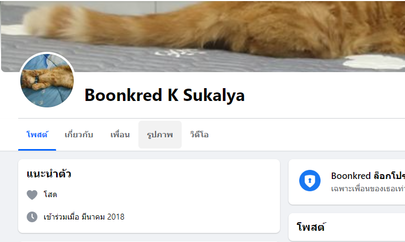Click the โพสต์ heading in right panel

tap(311, 227)
